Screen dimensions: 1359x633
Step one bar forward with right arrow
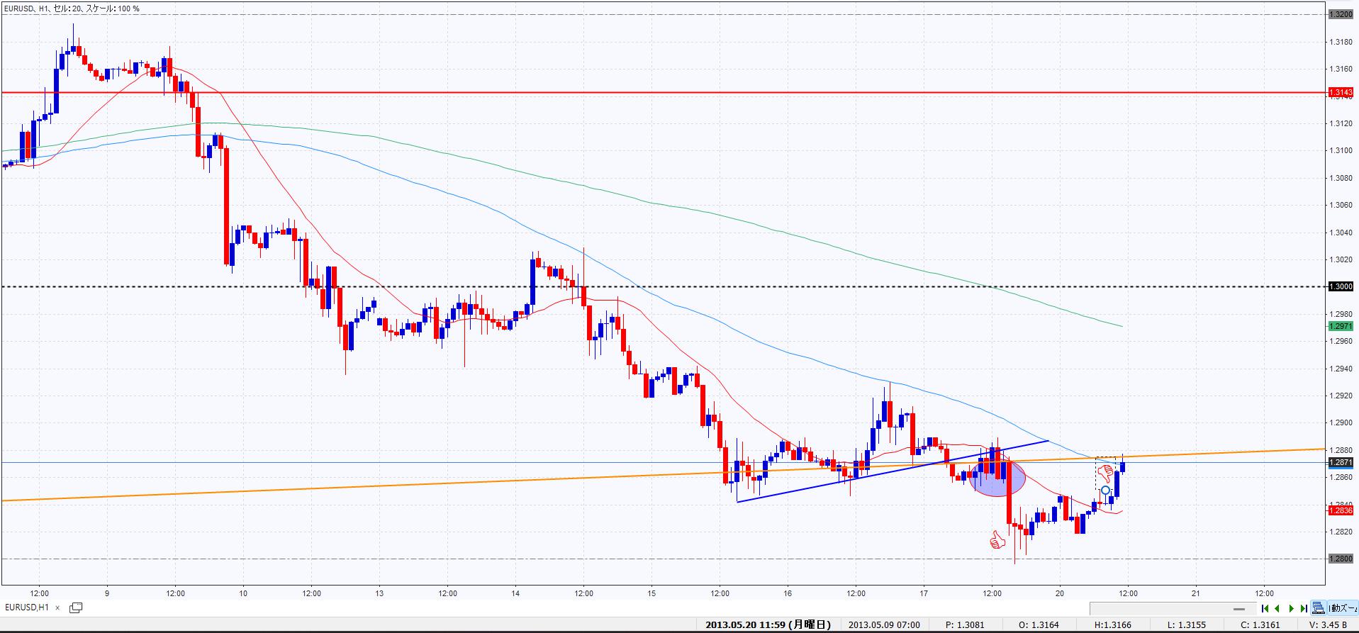pyautogui.click(x=1291, y=608)
